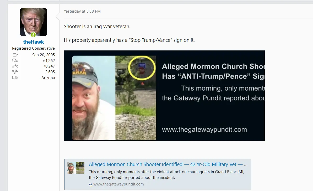Viewport: 313px width, 191px height.
Task: Click the trophy points icon
Action: [15, 72]
